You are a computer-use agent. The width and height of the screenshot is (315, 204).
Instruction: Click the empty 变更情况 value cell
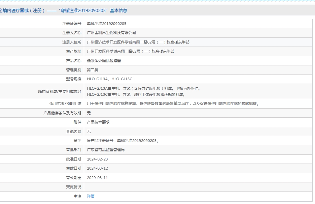coord(199,187)
